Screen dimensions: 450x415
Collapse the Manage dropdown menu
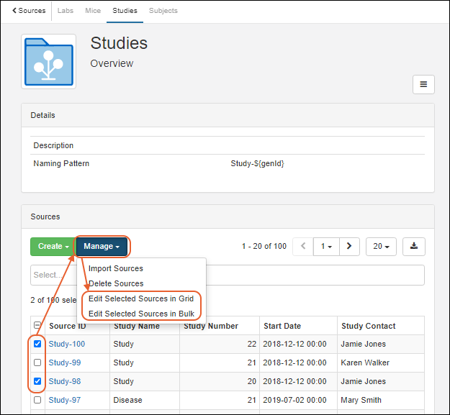102,246
